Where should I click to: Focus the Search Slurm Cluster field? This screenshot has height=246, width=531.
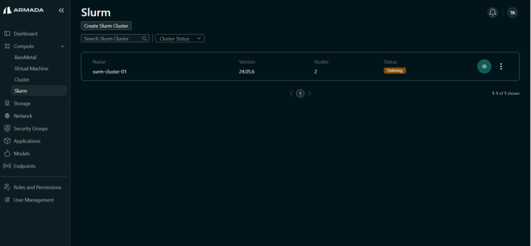click(111, 39)
